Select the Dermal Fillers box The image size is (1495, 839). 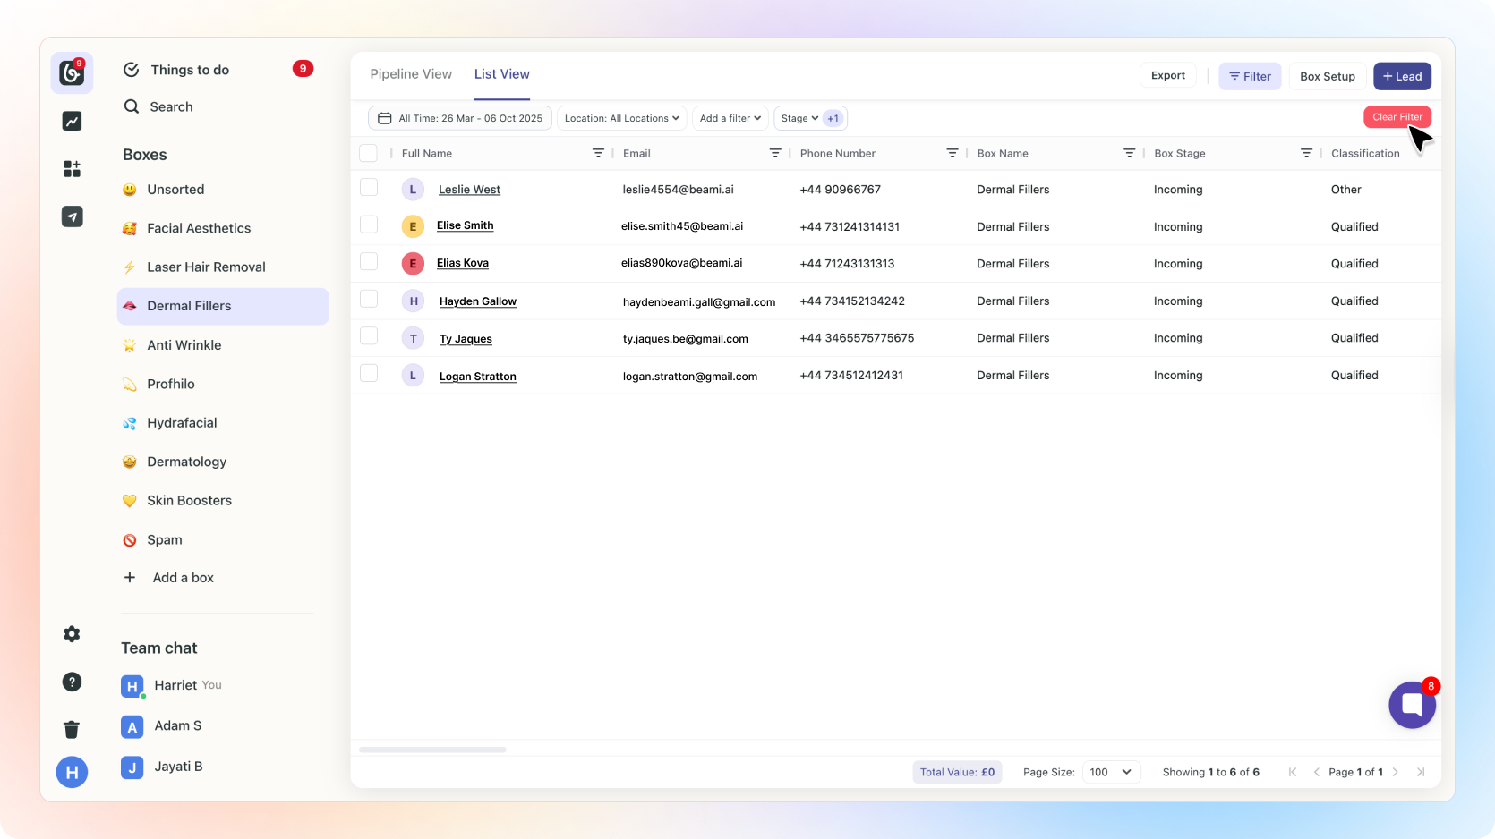click(x=223, y=306)
